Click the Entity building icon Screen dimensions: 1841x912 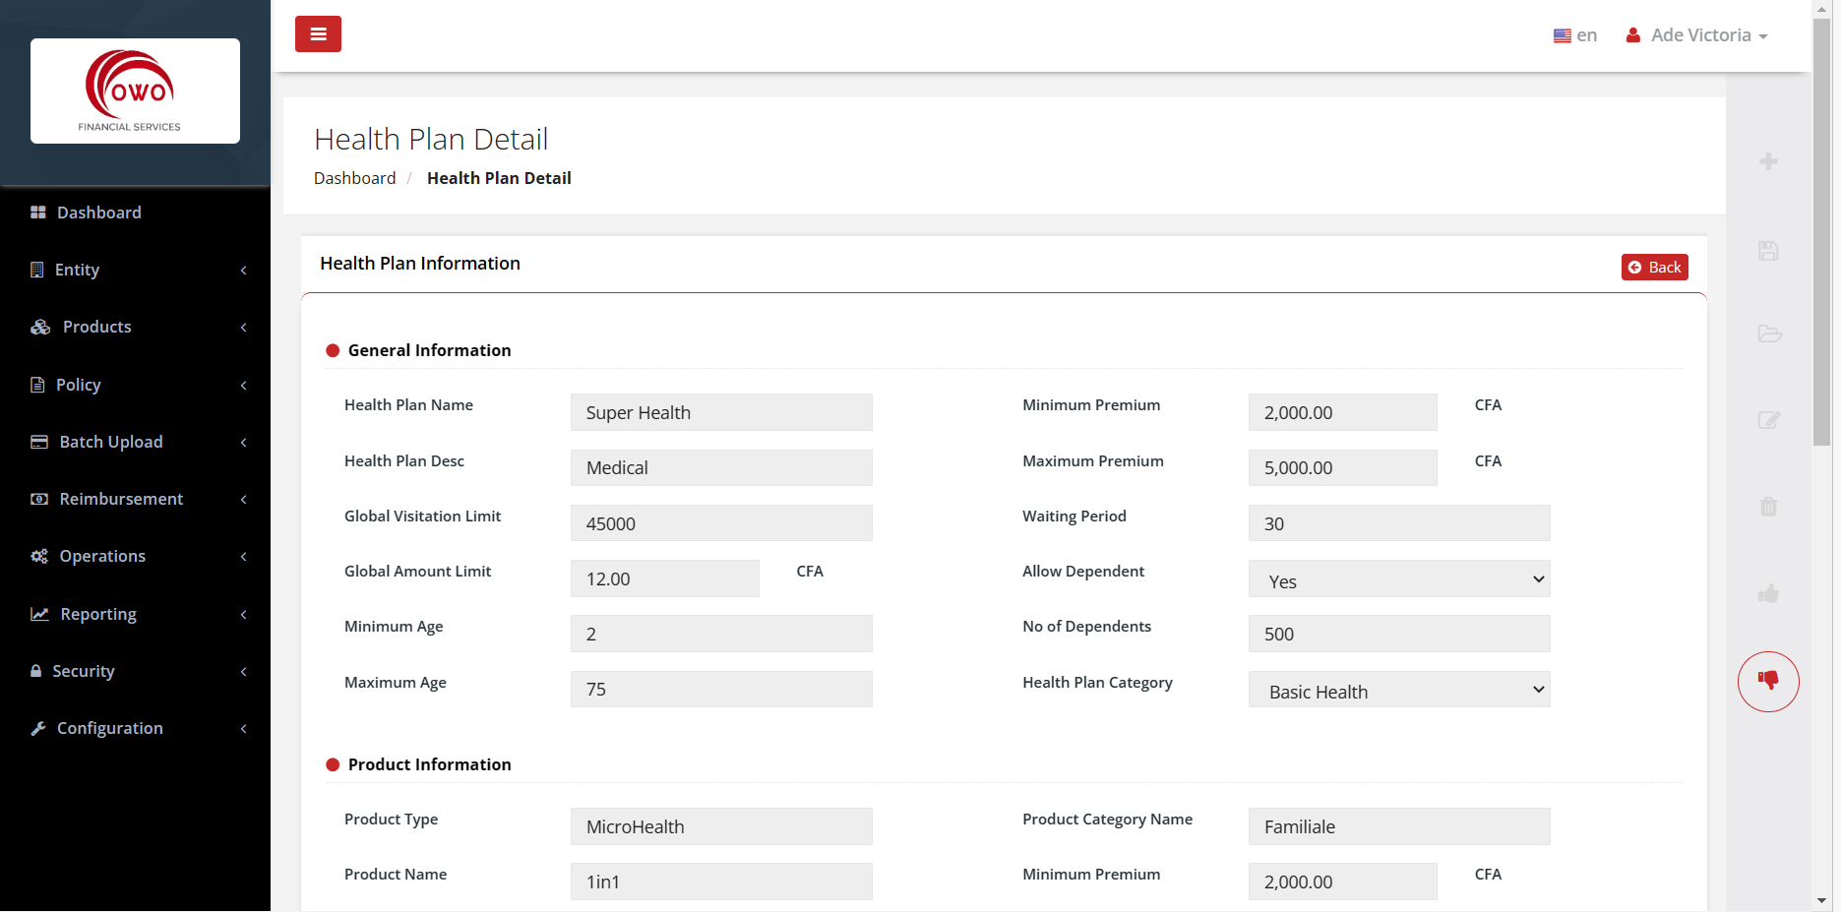pos(37,270)
